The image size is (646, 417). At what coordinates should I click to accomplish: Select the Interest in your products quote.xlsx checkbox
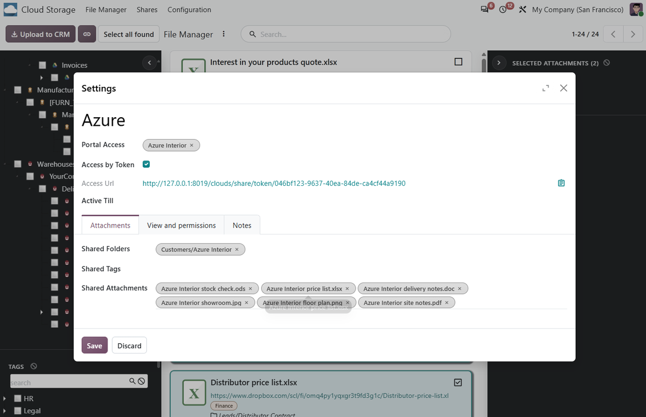point(458,62)
